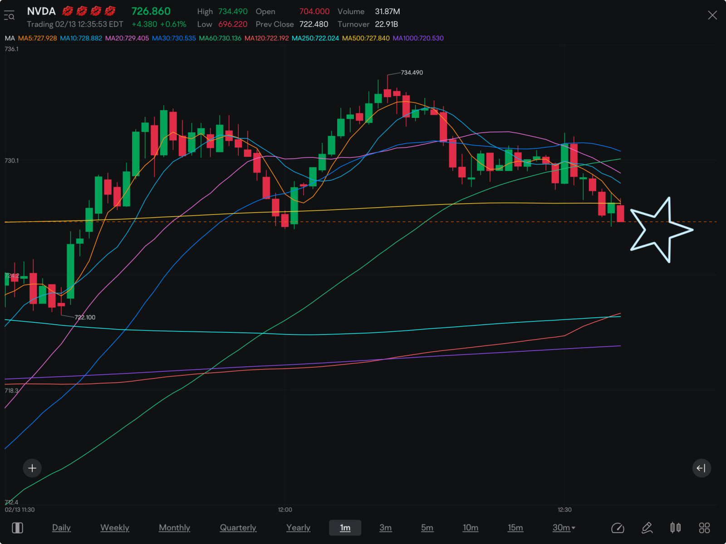Select the 3m interval

385,528
